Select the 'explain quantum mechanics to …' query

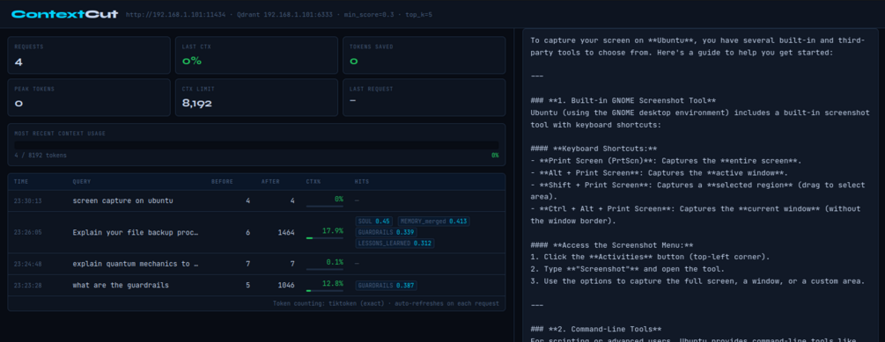click(x=136, y=264)
